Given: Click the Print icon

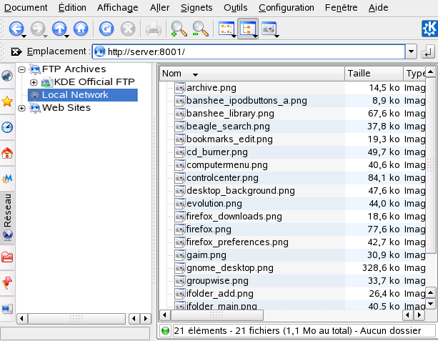Looking at the screenshot, I should point(153,29).
